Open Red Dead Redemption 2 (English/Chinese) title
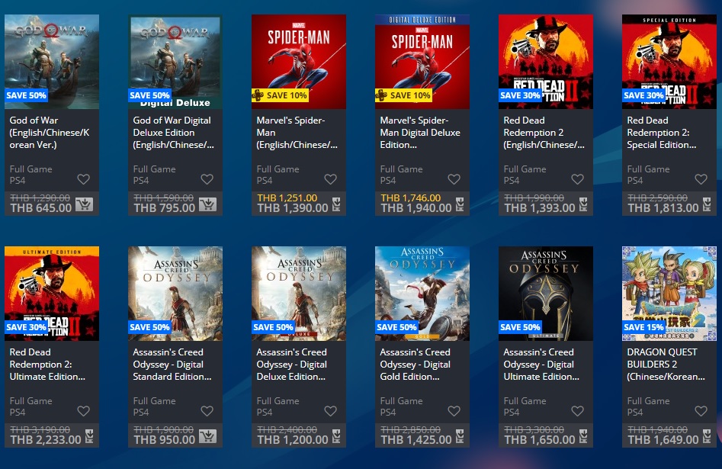The width and height of the screenshot is (722, 469). tap(544, 133)
